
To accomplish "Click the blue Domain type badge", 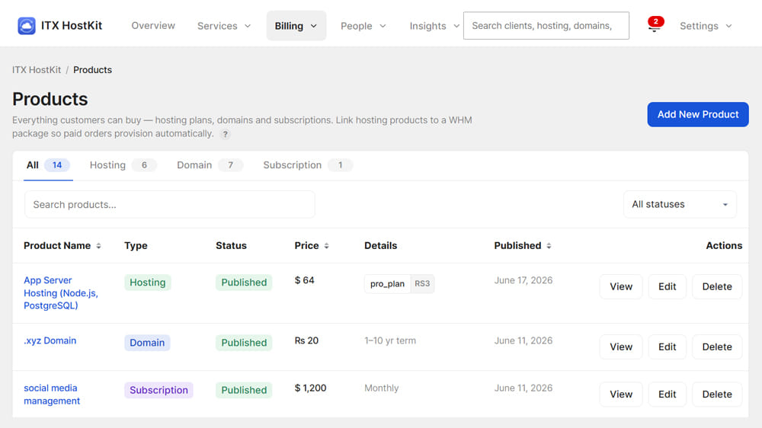I will 147,343.
